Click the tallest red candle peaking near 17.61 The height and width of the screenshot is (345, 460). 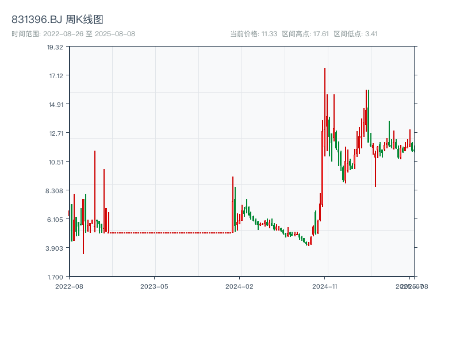(x=325, y=112)
